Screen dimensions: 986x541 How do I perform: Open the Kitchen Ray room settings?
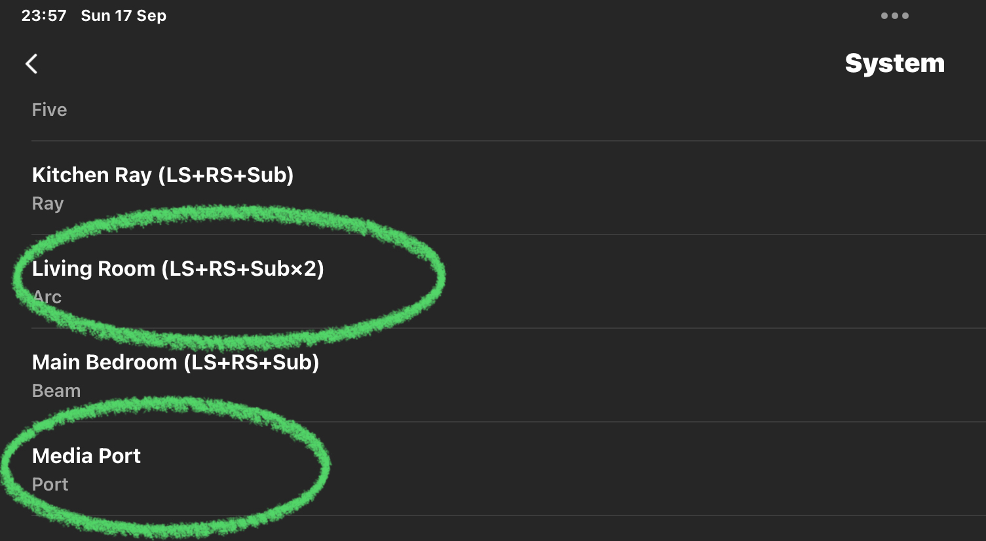pos(508,188)
